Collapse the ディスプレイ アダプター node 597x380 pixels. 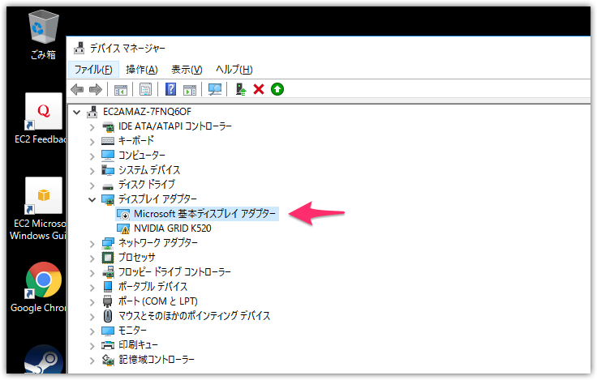coord(92,199)
